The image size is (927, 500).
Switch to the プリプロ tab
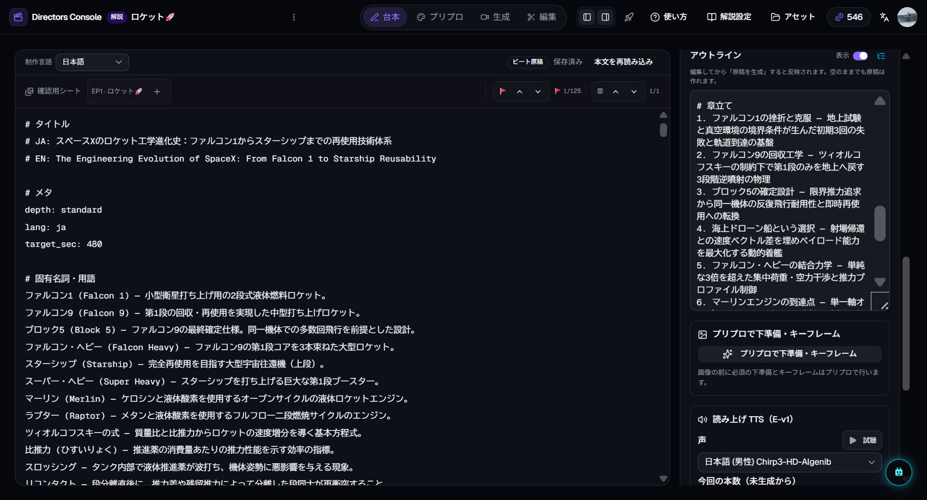pyautogui.click(x=440, y=17)
